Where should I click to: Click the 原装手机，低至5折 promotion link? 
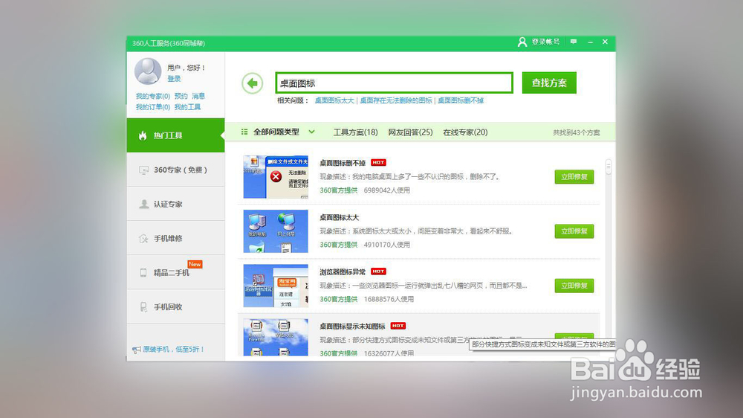(173, 350)
